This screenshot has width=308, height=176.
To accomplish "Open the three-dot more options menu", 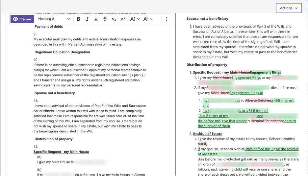I will coord(167,19).
